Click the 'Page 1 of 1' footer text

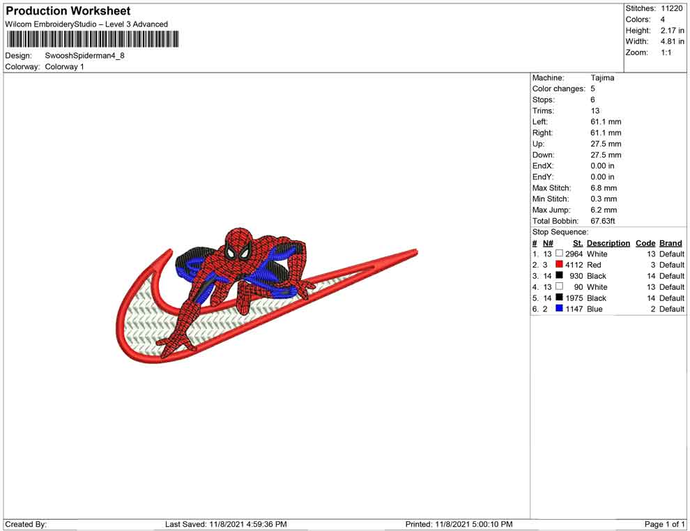[664, 524]
